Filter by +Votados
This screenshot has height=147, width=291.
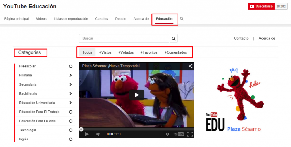(126, 52)
